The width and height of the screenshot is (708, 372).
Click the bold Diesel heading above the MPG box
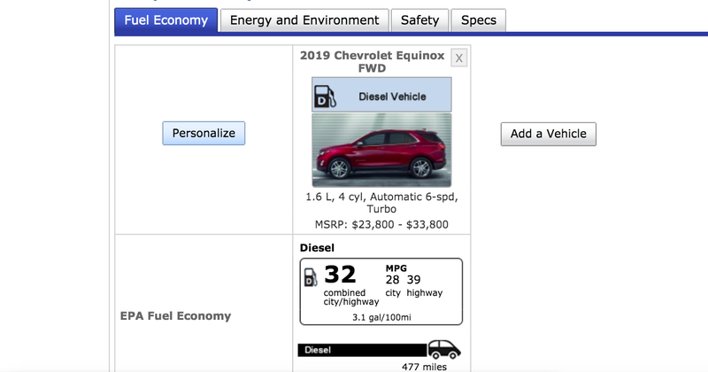pyautogui.click(x=317, y=248)
